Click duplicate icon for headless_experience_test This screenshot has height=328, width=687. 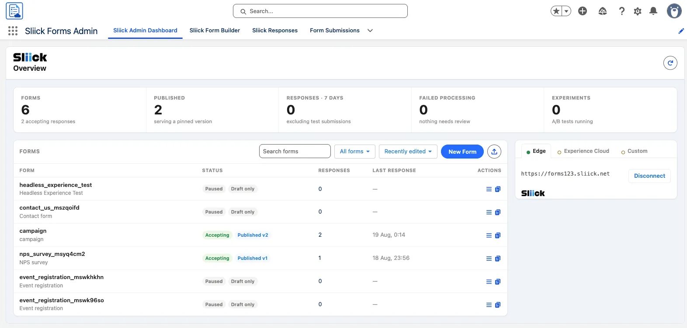pyautogui.click(x=497, y=189)
